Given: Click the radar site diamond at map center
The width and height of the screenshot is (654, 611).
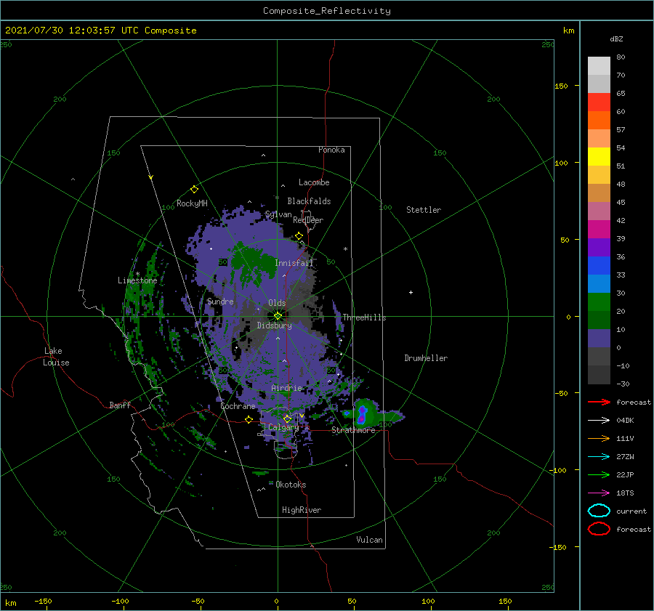Looking at the screenshot, I should pos(278,316).
